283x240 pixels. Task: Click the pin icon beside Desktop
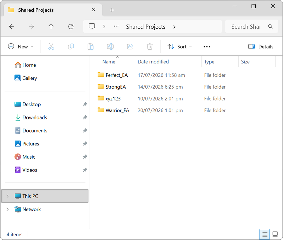tap(85, 104)
